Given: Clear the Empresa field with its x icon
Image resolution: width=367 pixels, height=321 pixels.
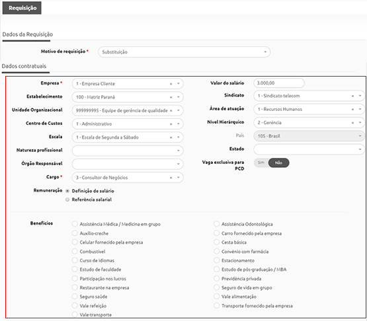Looking at the screenshot, I should [x=171, y=84].
